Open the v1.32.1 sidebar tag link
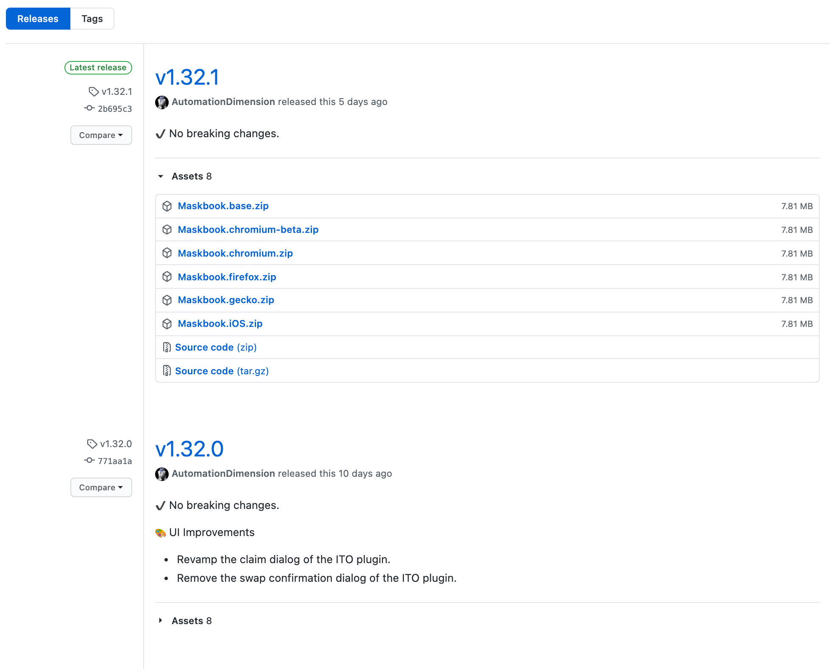 coord(117,91)
